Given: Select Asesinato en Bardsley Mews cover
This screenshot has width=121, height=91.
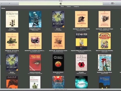Looking at the screenshot, I should [x=104, y=62].
